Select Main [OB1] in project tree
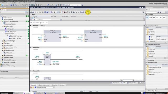 coord(10,30)
